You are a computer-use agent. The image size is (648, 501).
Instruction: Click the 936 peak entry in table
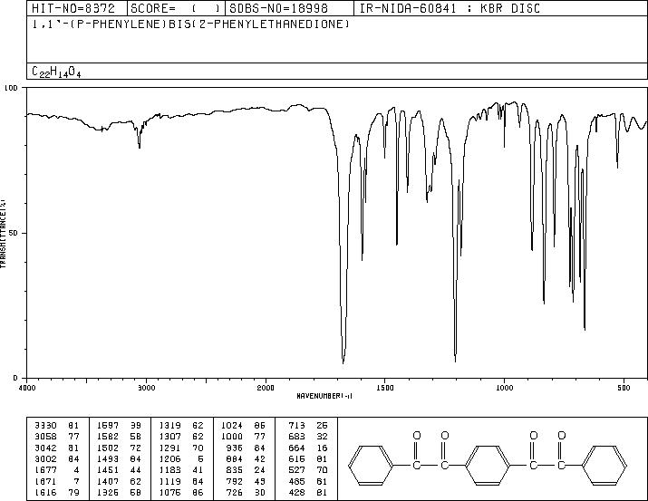point(247,448)
